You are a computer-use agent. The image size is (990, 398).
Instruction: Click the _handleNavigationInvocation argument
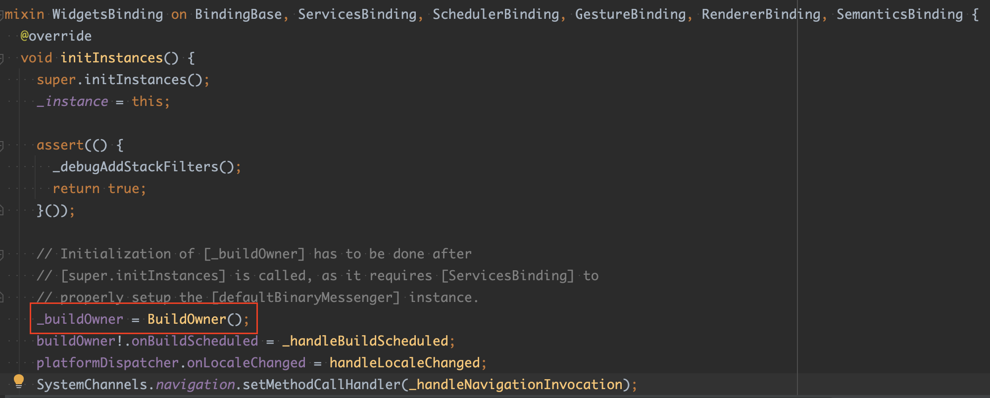519,385
